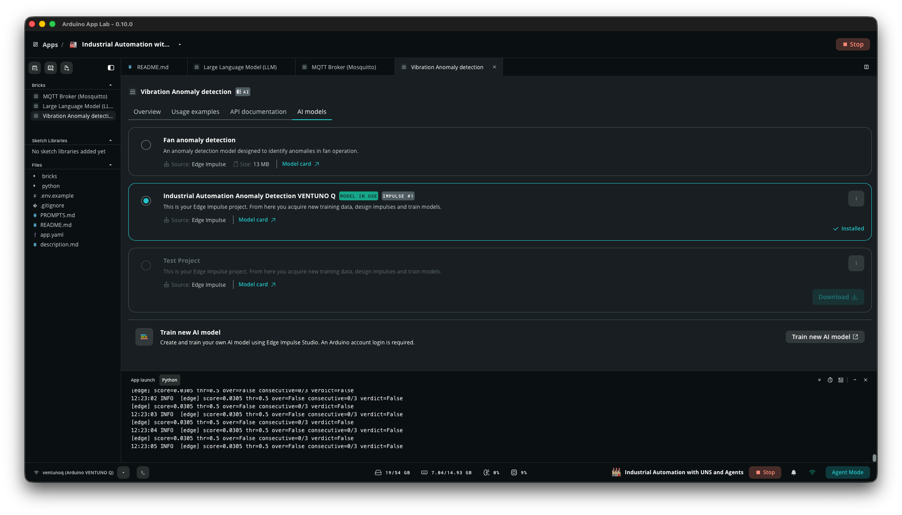Click the Agent Mode button

847,472
